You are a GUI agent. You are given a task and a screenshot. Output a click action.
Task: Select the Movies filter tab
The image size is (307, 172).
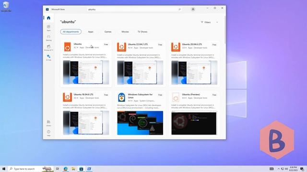point(125,32)
